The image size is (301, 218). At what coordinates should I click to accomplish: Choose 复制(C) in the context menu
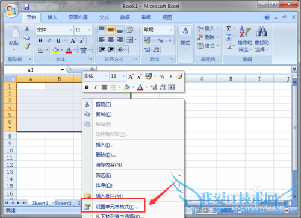click(133, 114)
